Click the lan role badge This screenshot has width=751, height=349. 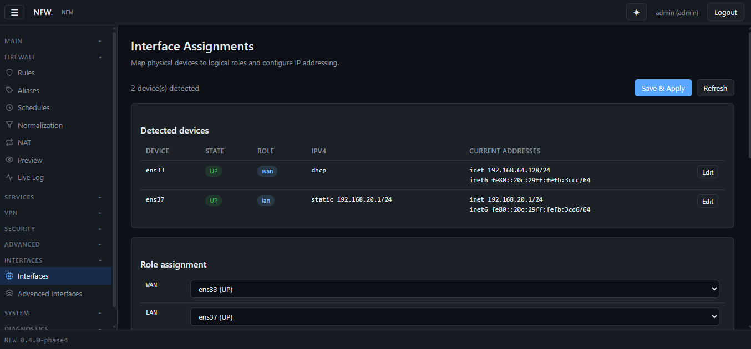pyautogui.click(x=266, y=201)
